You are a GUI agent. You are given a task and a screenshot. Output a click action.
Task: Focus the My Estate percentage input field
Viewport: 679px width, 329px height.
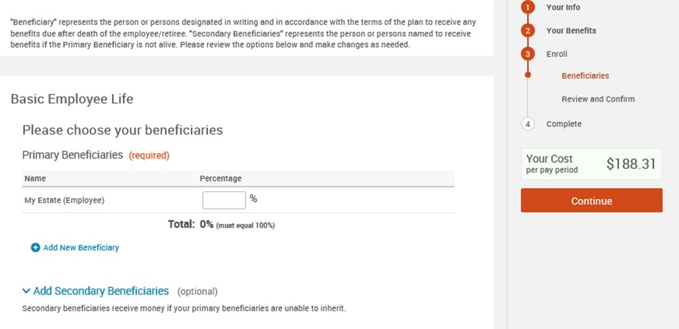(224, 200)
